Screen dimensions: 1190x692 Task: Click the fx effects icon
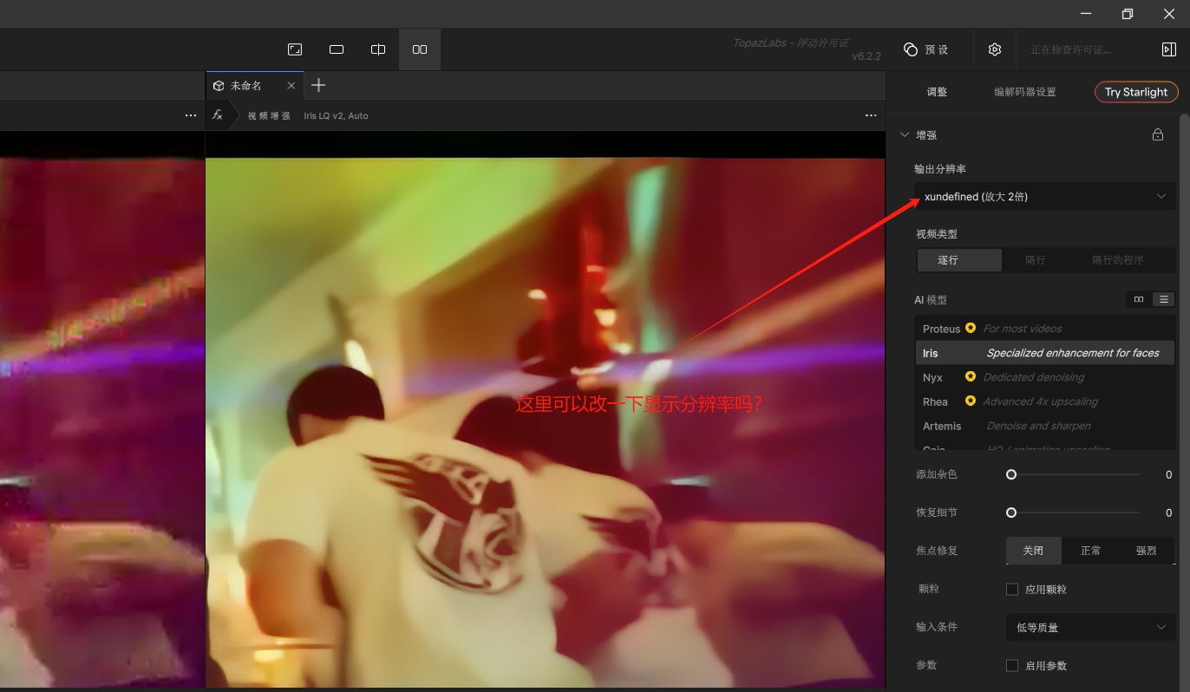click(x=218, y=115)
